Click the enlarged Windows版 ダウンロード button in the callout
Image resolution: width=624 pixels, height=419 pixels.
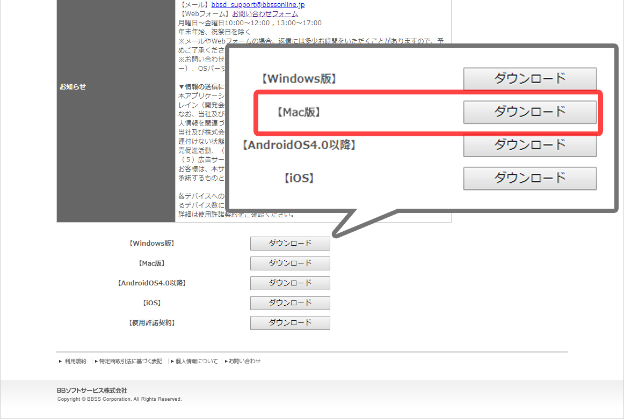pyautogui.click(x=529, y=79)
